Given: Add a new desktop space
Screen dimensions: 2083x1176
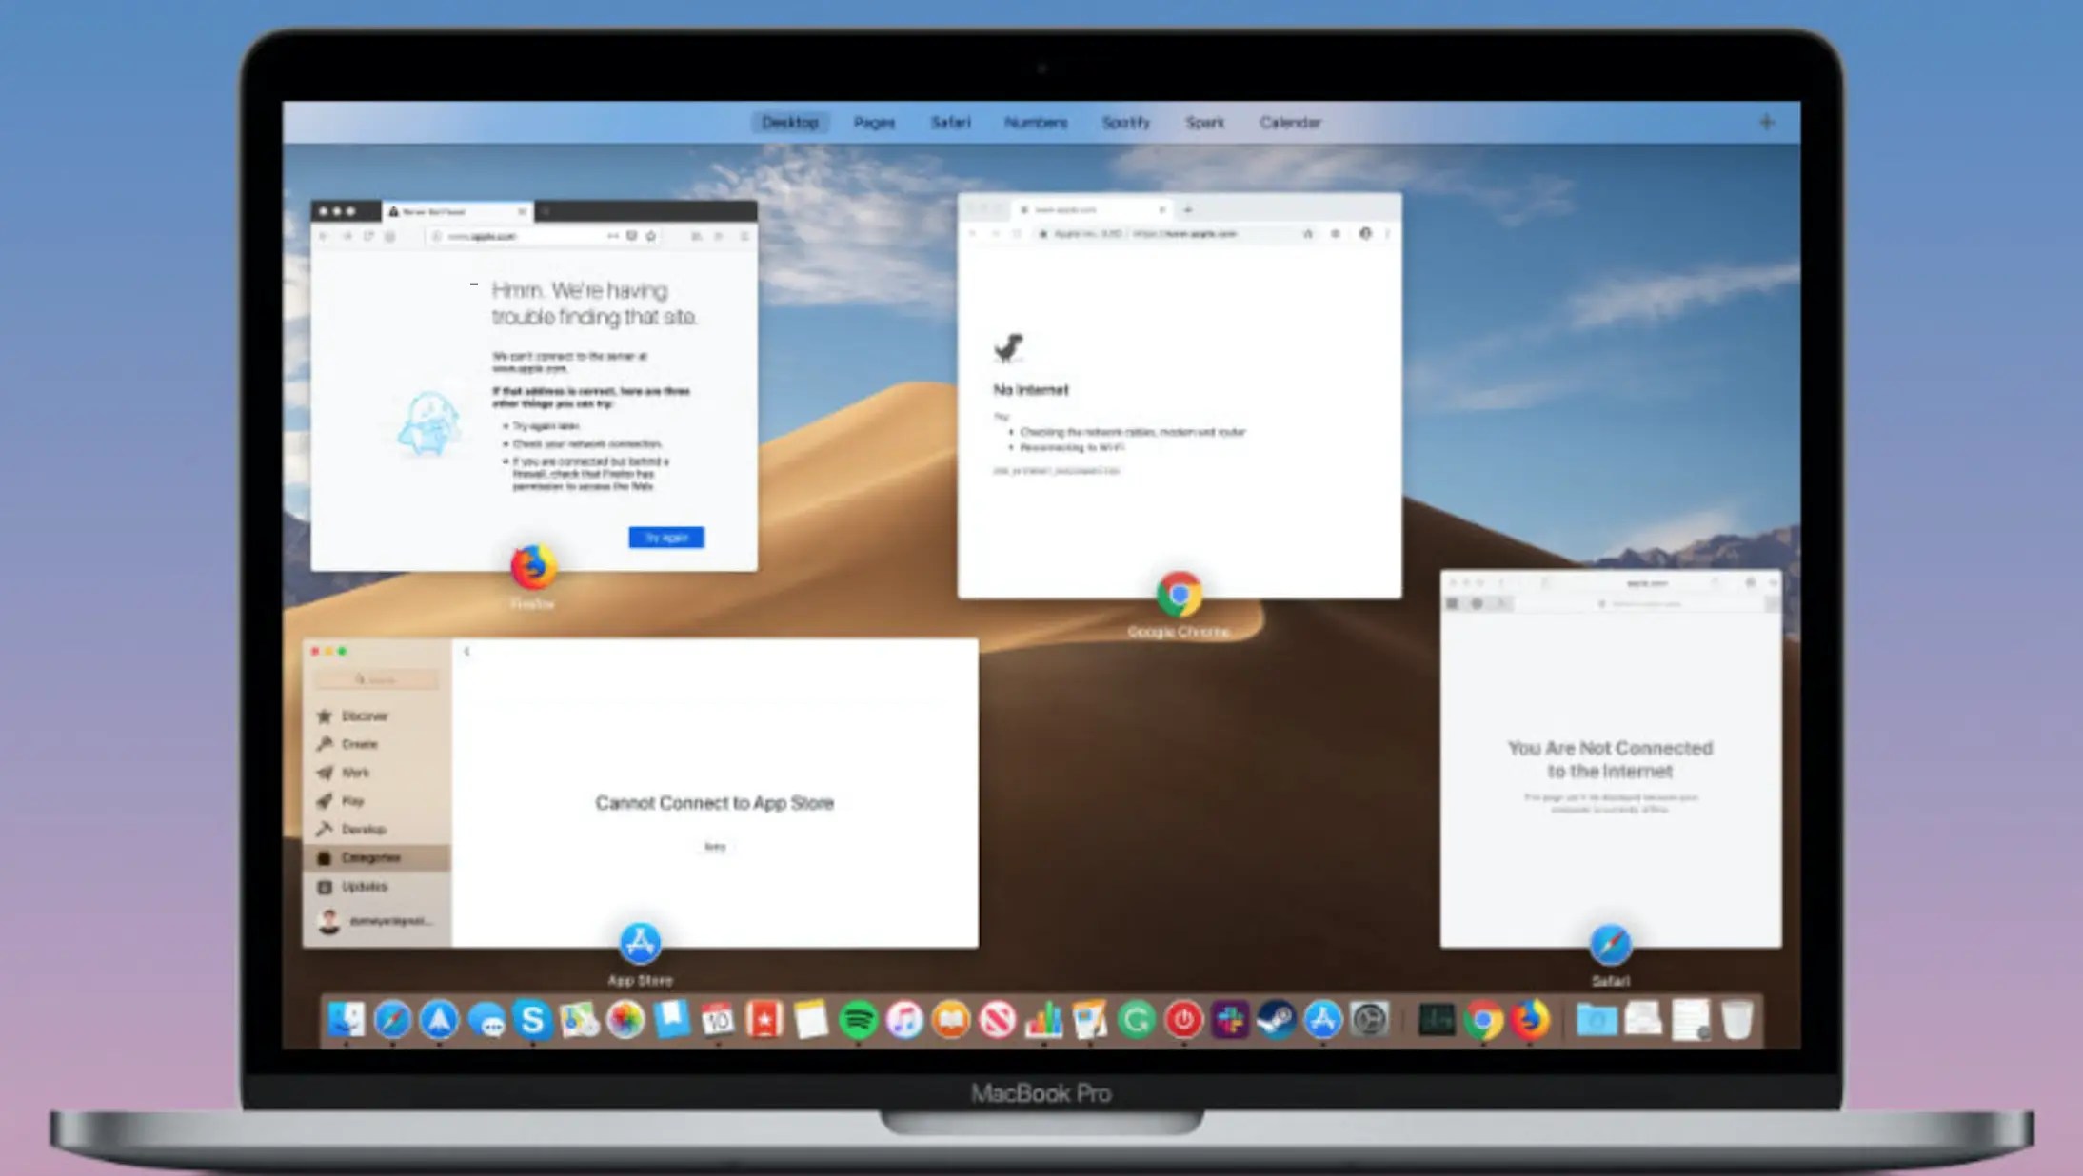Looking at the screenshot, I should (1766, 123).
